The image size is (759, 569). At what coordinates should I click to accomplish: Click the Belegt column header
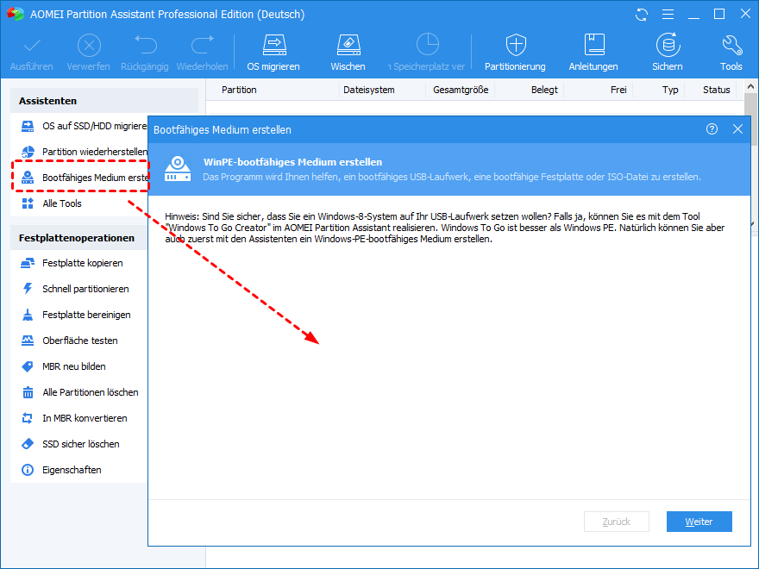pos(544,90)
